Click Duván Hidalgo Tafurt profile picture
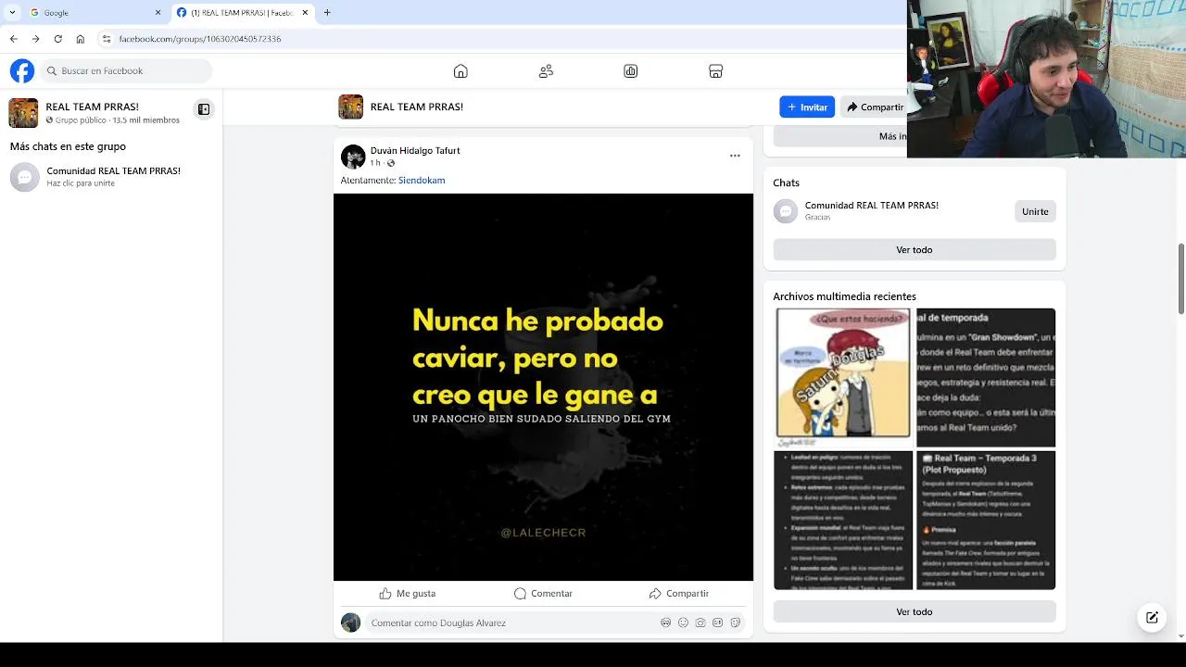The height and width of the screenshot is (667, 1186). tap(353, 157)
